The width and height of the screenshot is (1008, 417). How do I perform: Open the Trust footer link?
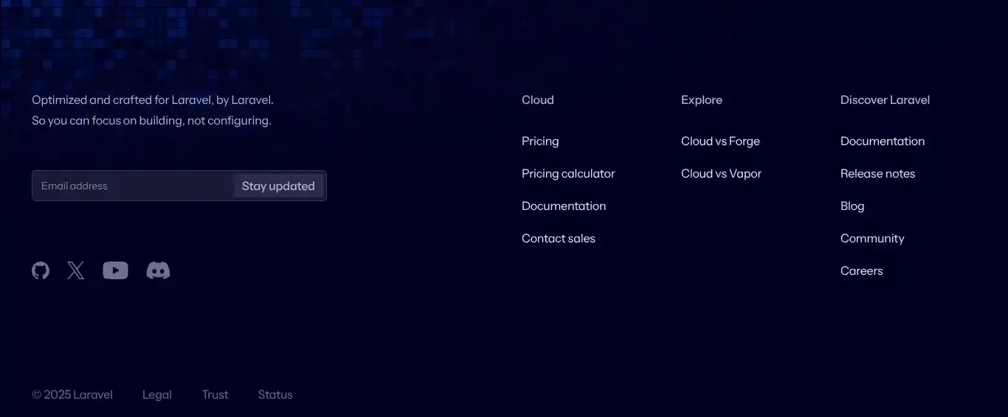(x=215, y=394)
